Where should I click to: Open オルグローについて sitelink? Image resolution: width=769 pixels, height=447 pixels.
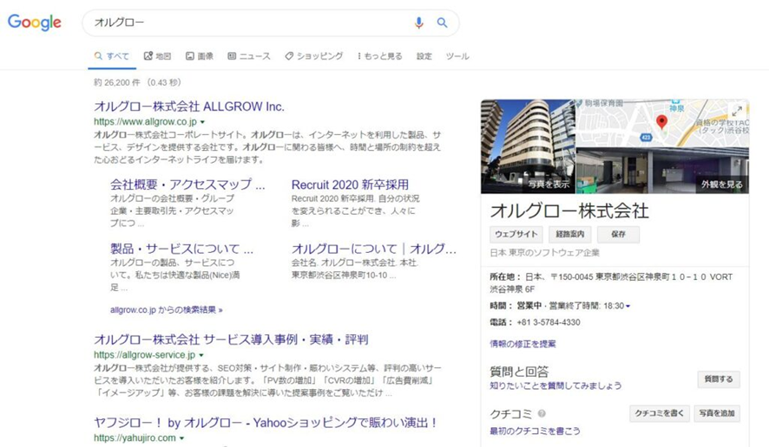tap(374, 249)
